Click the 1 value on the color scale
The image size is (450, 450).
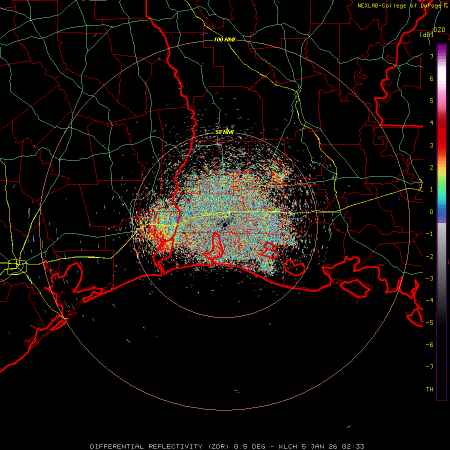click(431, 189)
